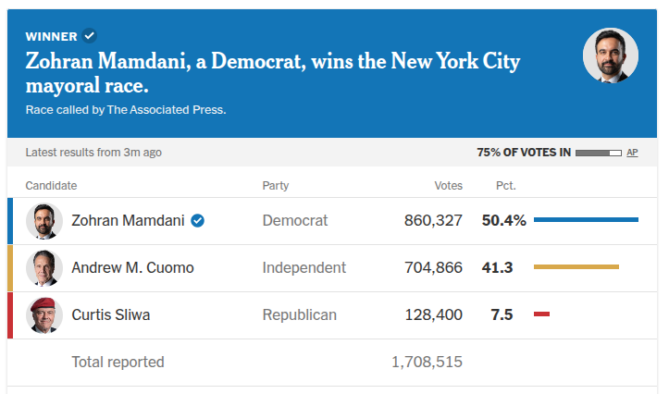Viewport: 669px width, 394px height.
Task: Click the winner checkmark badge in banner
Action: click(x=90, y=36)
